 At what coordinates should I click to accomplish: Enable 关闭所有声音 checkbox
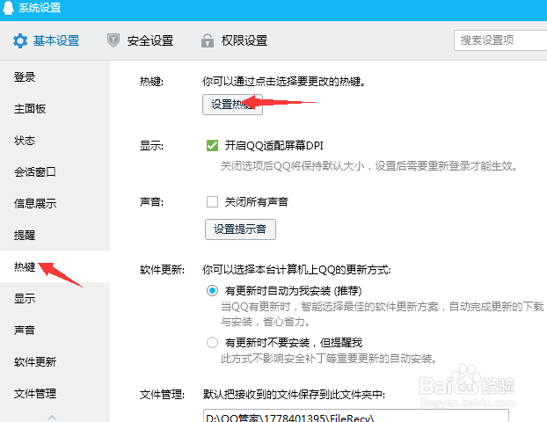pyautogui.click(x=212, y=201)
